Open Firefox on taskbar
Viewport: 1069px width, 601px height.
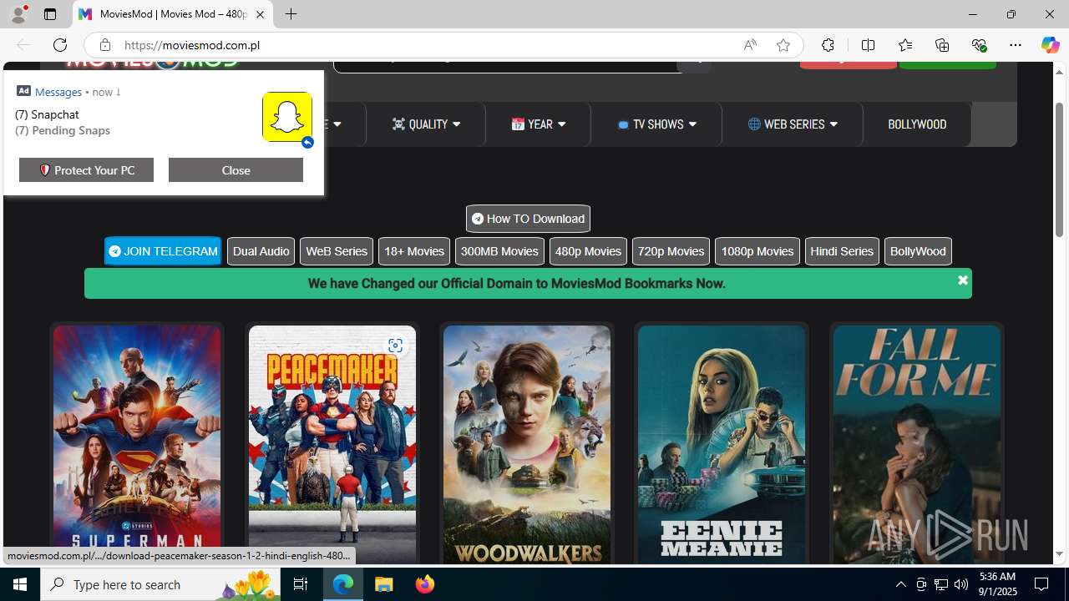click(424, 584)
